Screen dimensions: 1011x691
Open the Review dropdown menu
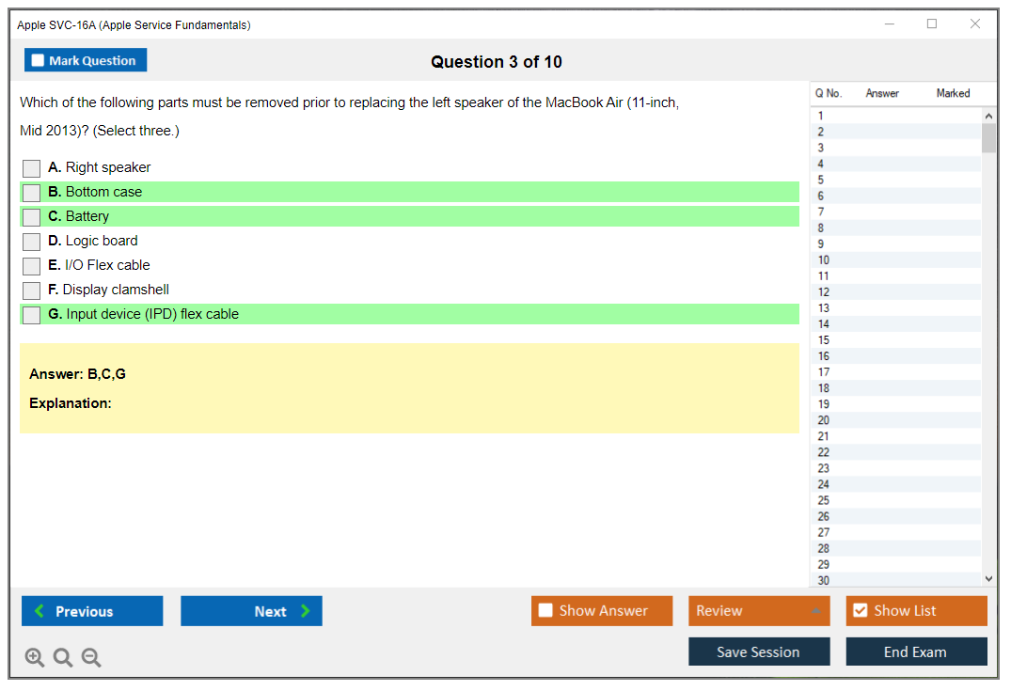759,611
